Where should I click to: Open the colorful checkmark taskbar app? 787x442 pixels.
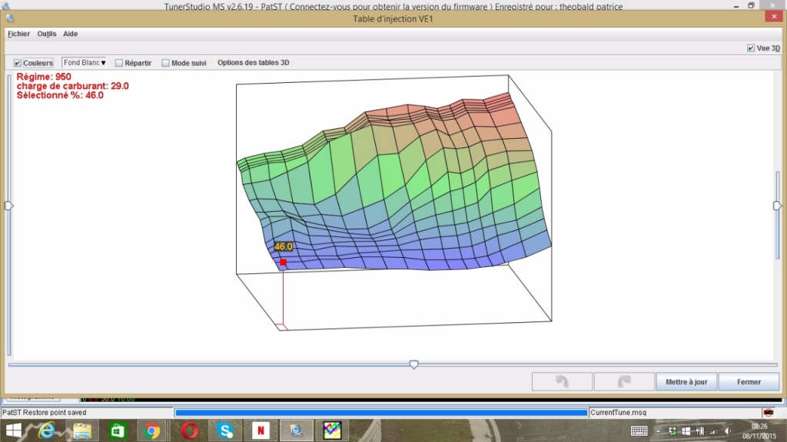332,430
